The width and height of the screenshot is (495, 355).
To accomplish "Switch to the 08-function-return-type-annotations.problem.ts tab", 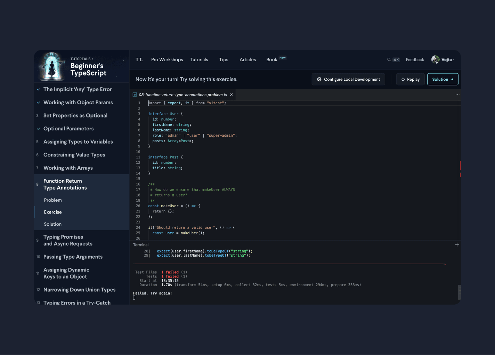I will click(182, 94).
